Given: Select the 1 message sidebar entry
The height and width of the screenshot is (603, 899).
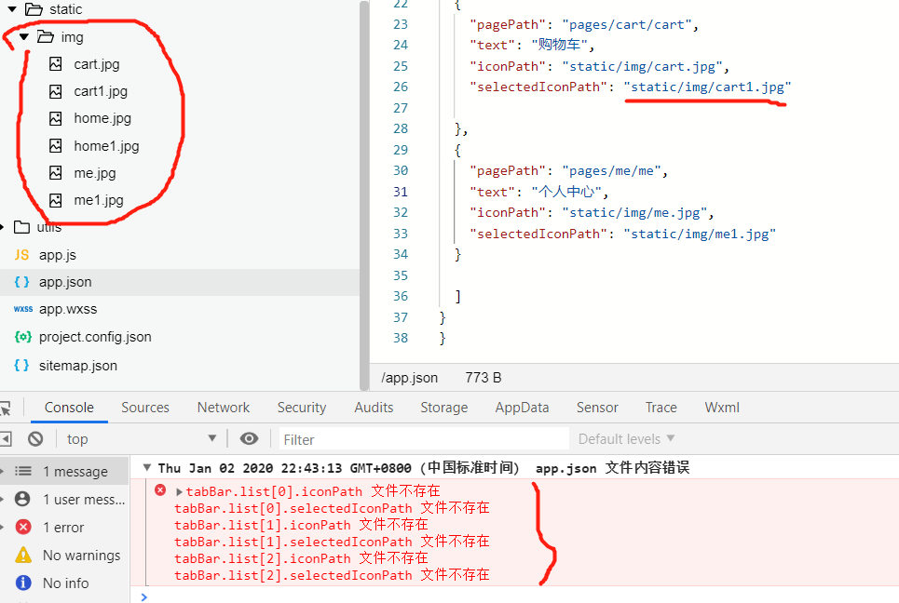Looking at the screenshot, I should pos(64,471).
